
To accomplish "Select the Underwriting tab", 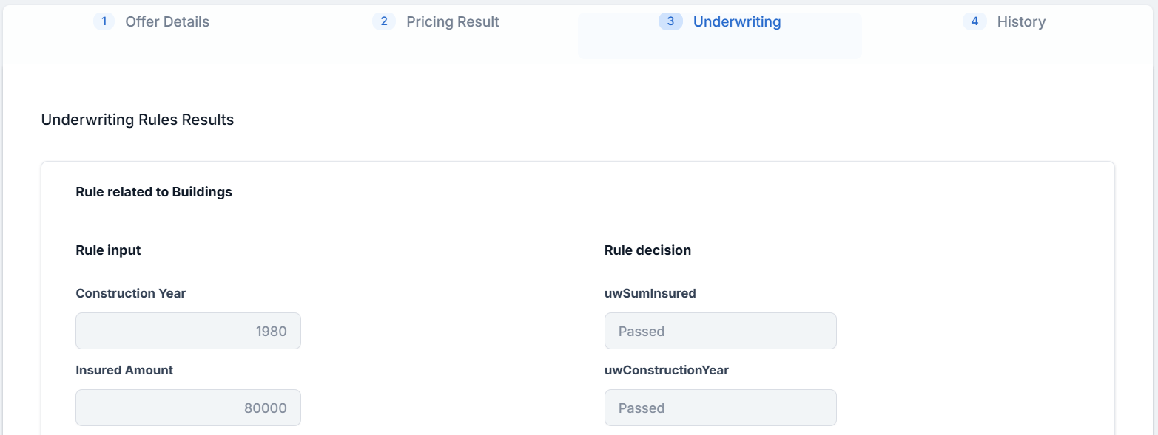I will (736, 22).
